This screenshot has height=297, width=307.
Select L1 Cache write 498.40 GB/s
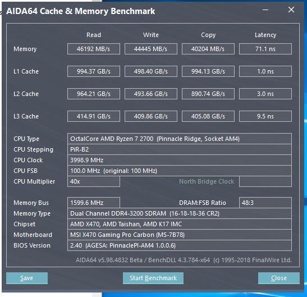click(151, 71)
